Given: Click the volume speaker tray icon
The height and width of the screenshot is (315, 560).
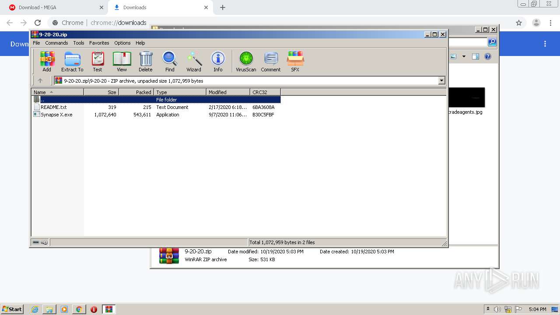Looking at the screenshot, I should tap(497, 309).
